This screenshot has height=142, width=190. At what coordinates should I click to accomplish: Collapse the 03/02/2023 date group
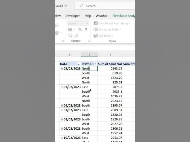[x=62, y=87]
